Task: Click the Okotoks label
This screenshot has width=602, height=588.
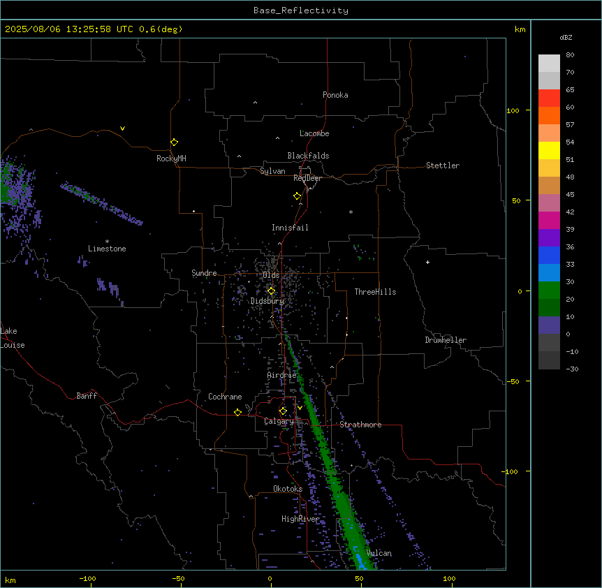Action: coord(288,489)
